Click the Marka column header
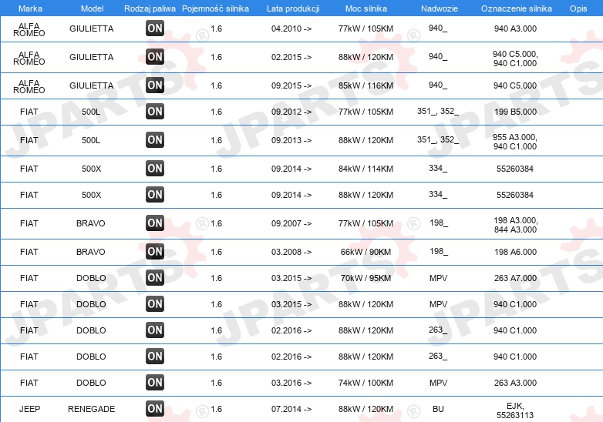 30,8
